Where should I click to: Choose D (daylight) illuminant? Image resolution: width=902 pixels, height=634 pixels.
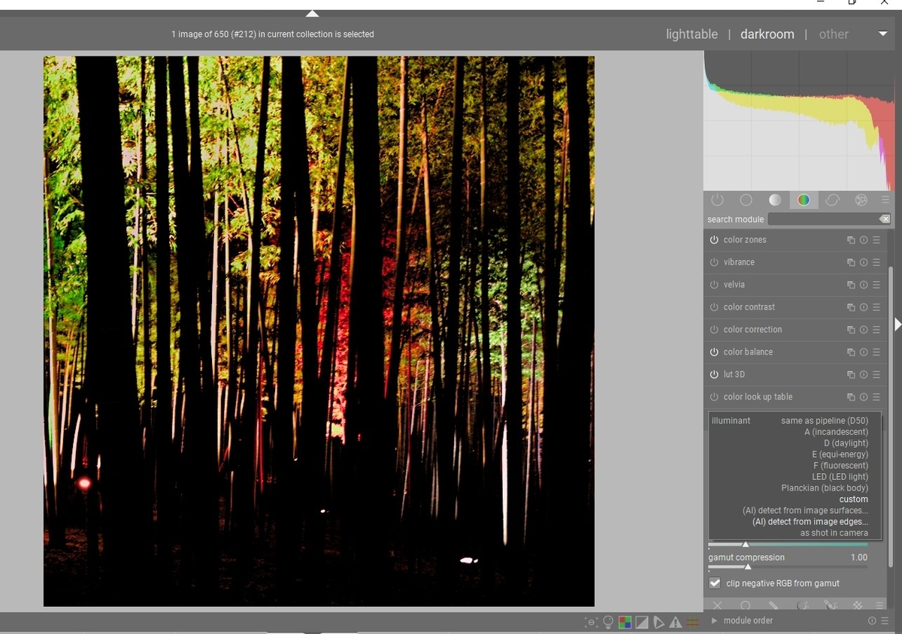click(x=846, y=443)
